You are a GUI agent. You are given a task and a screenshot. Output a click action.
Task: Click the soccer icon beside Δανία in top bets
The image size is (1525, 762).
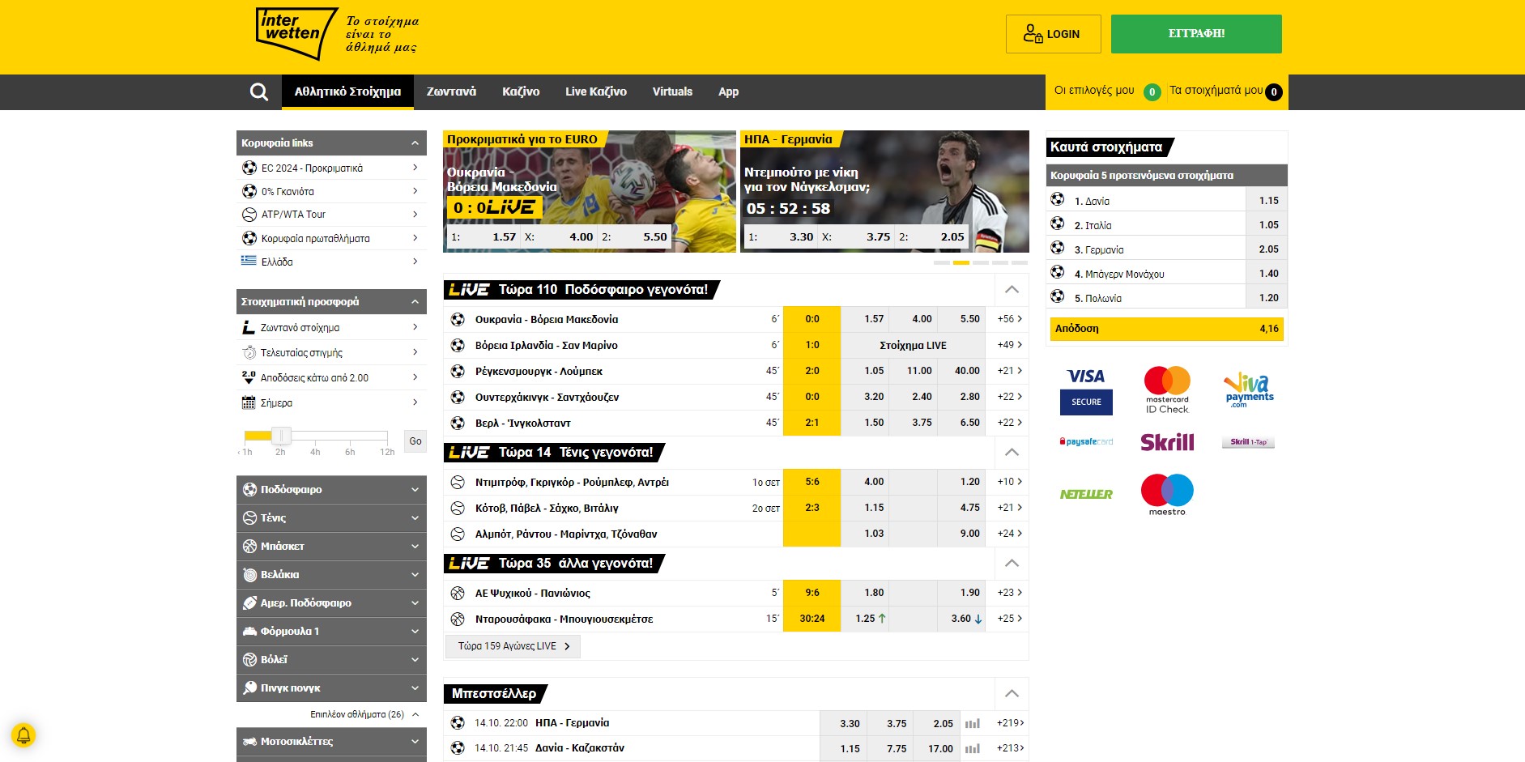coord(1058,199)
